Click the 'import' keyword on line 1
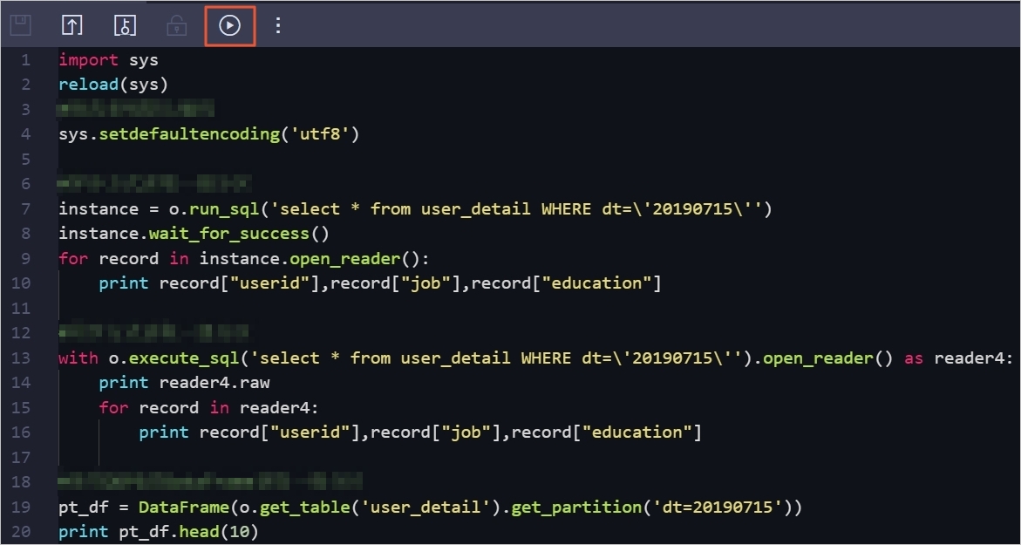Screen dimensions: 1021x545 pos(89,60)
